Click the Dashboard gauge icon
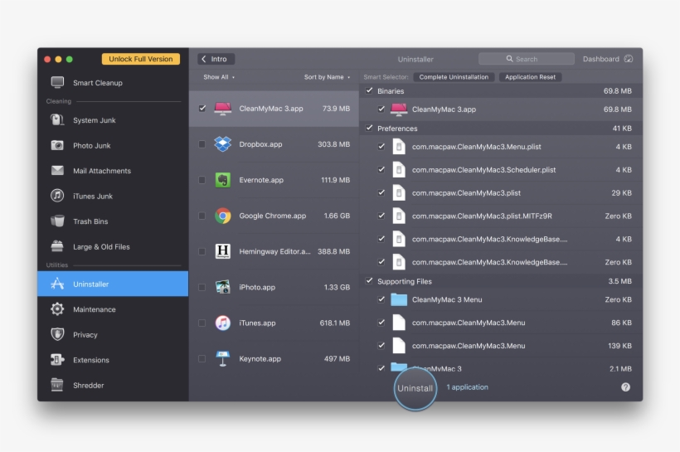Image resolution: width=680 pixels, height=452 pixels. [629, 59]
